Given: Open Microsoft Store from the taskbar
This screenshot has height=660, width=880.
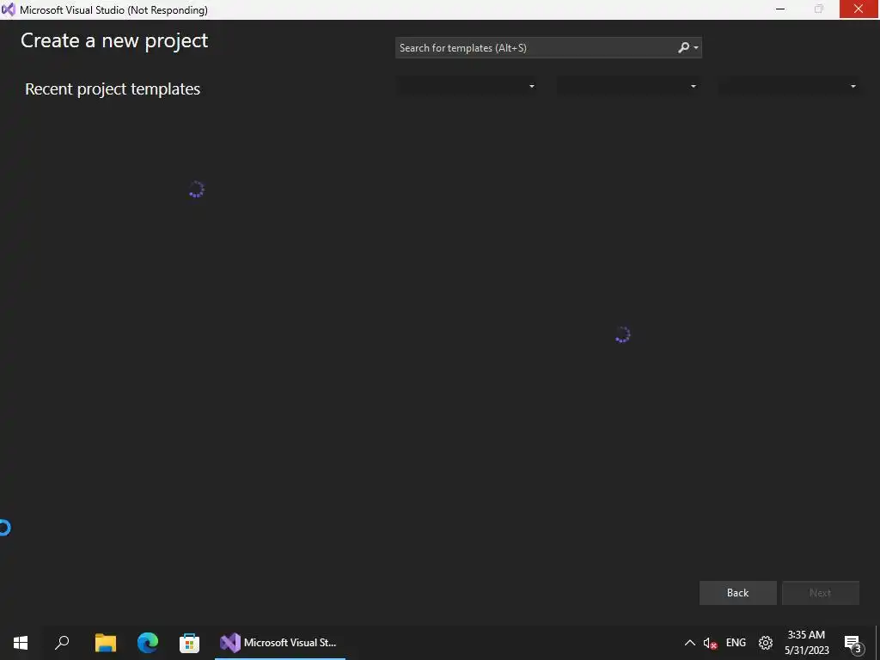Looking at the screenshot, I should point(190,643).
